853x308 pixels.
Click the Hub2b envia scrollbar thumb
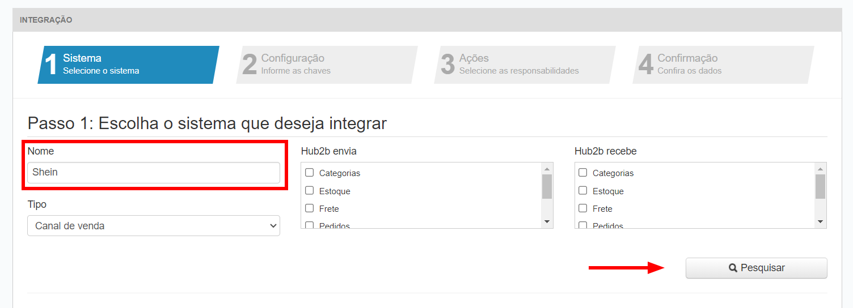[x=547, y=186]
